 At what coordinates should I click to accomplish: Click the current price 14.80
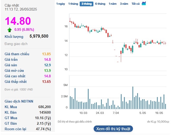tap(18, 21)
